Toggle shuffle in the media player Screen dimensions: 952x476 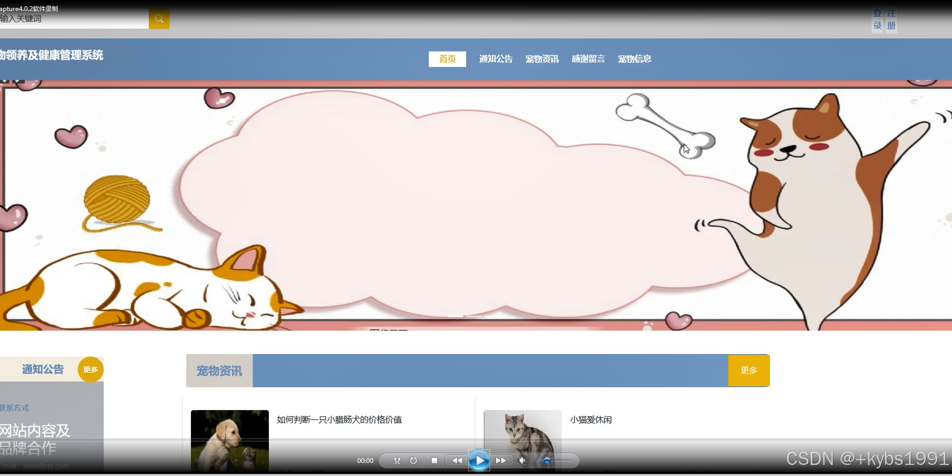point(397,461)
